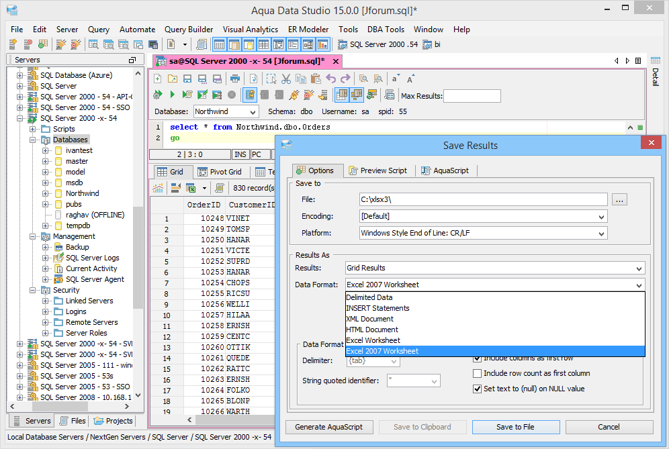Switch to the Files tab in sidebar
Image resolution: width=669 pixels, height=449 pixels.
pyautogui.click(x=73, y=421)
